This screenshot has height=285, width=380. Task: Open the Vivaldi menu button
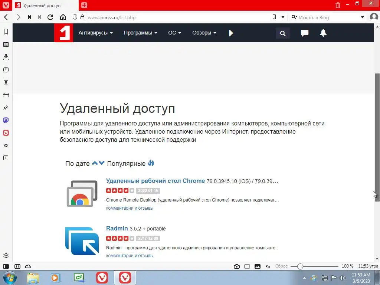click(6, 5)
